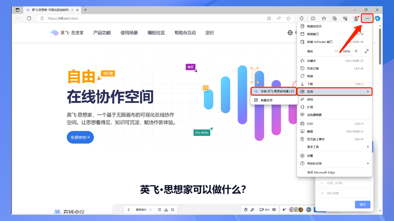Submit the form with the 提交 button
Screen dimensions: 394x221
(363, 205)
